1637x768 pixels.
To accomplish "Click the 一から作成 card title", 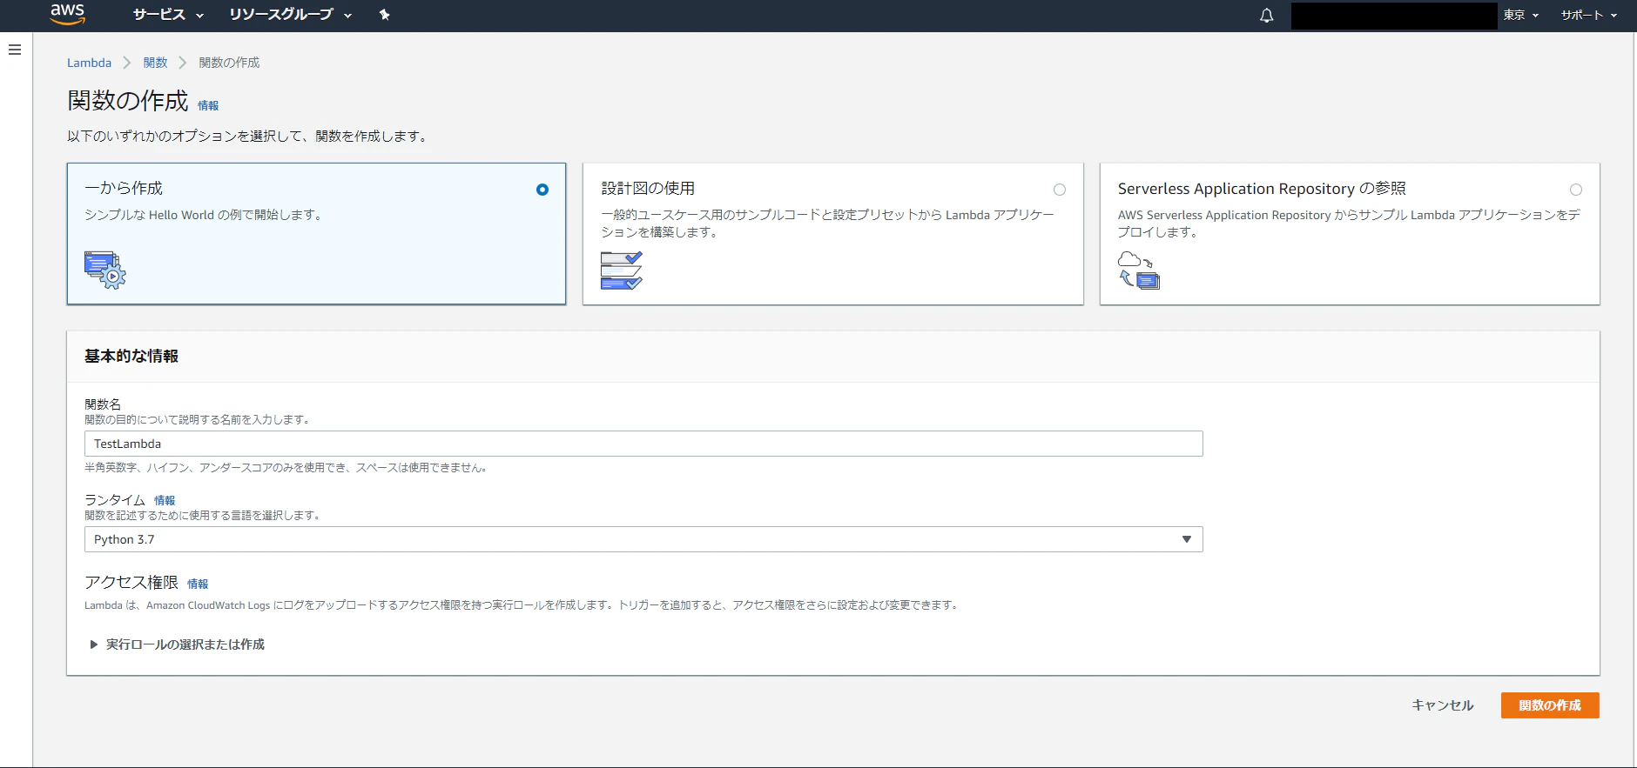I will coord(124,188).
